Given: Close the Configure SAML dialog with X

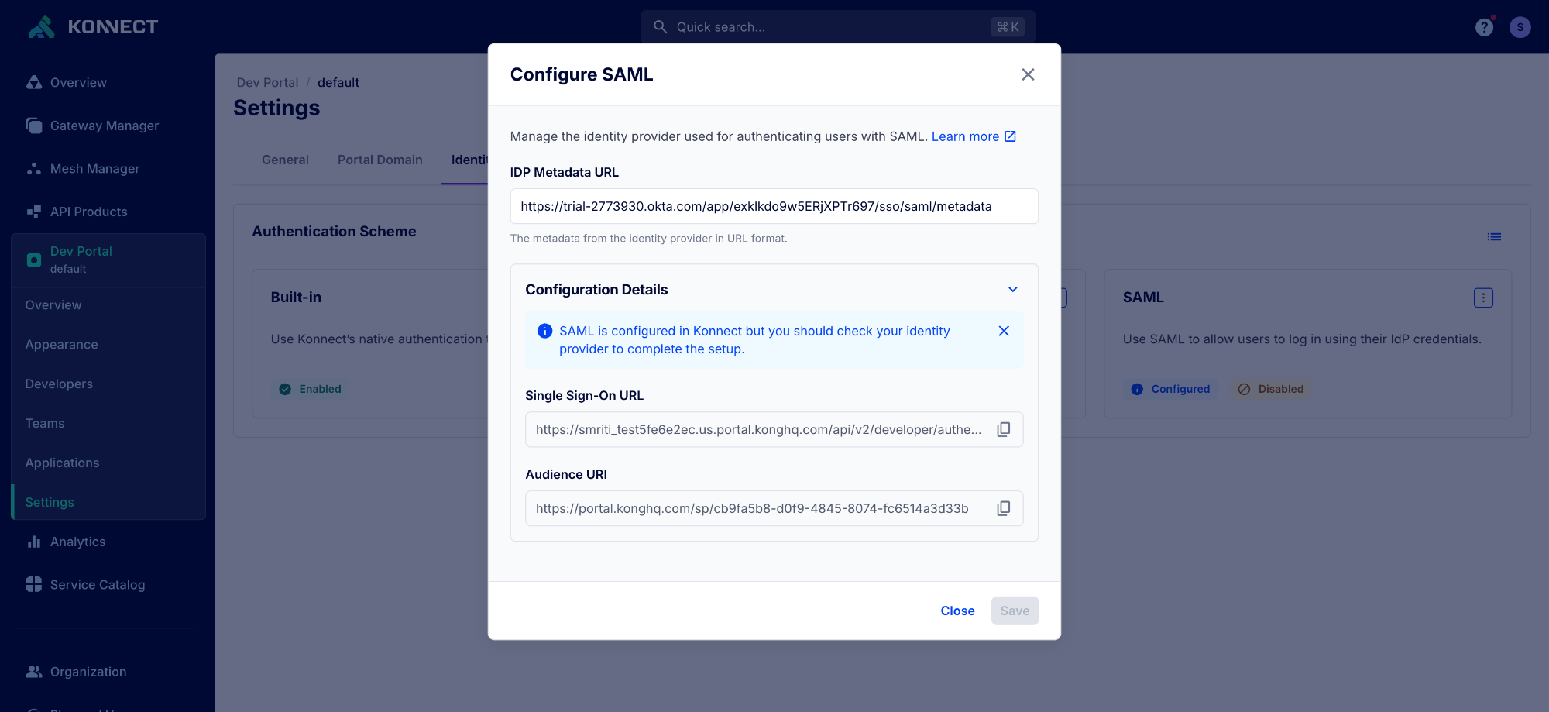Looking at the screenshot, I should 1028,74.
